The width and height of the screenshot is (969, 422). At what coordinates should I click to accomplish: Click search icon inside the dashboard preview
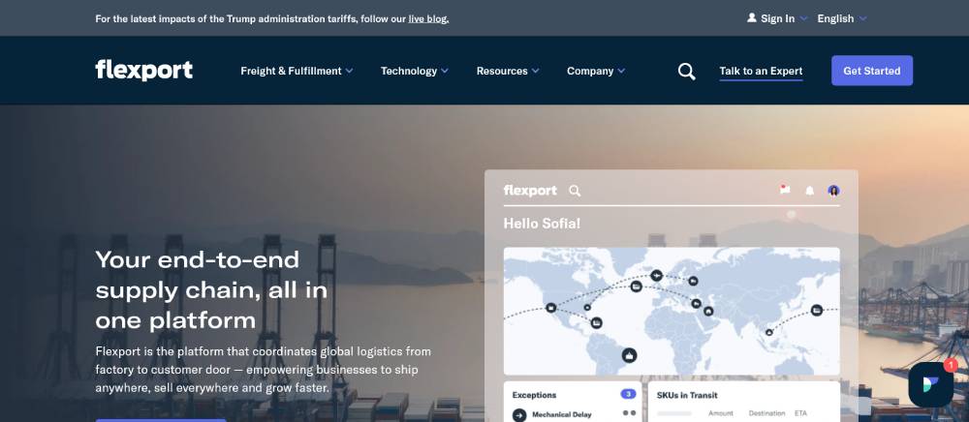(x=575, y=191)
